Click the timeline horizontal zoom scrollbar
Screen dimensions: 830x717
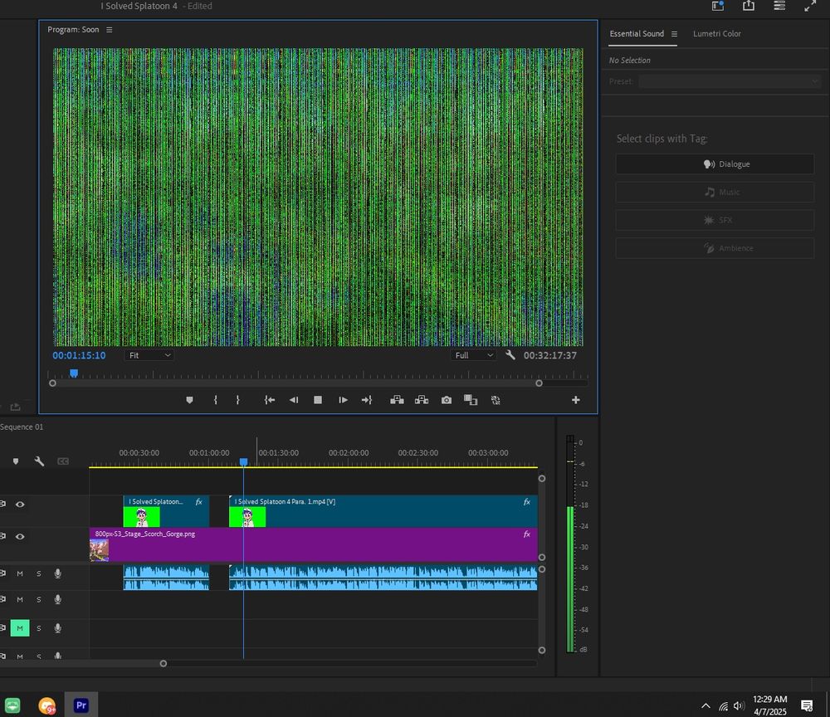coord(83,663)
